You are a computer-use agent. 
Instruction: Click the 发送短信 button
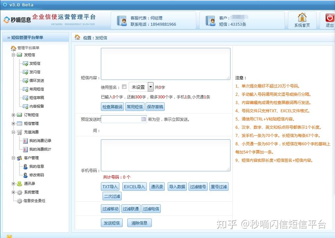(112, 223)
